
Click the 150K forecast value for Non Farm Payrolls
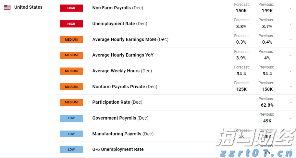pos(241,11)
